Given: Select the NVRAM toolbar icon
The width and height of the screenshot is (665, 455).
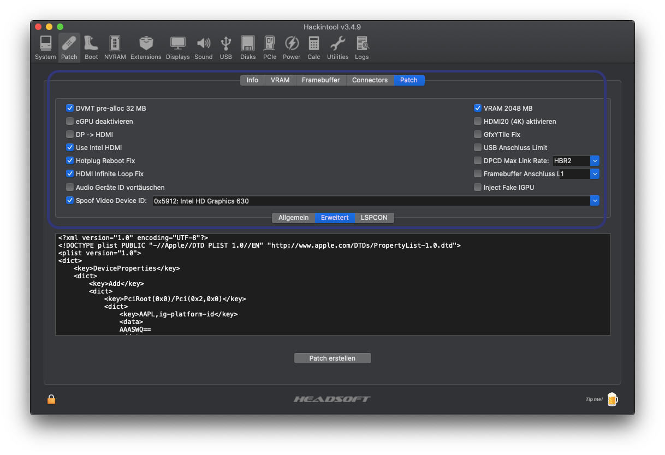Looking at the screenshot, I should point(115,47).
